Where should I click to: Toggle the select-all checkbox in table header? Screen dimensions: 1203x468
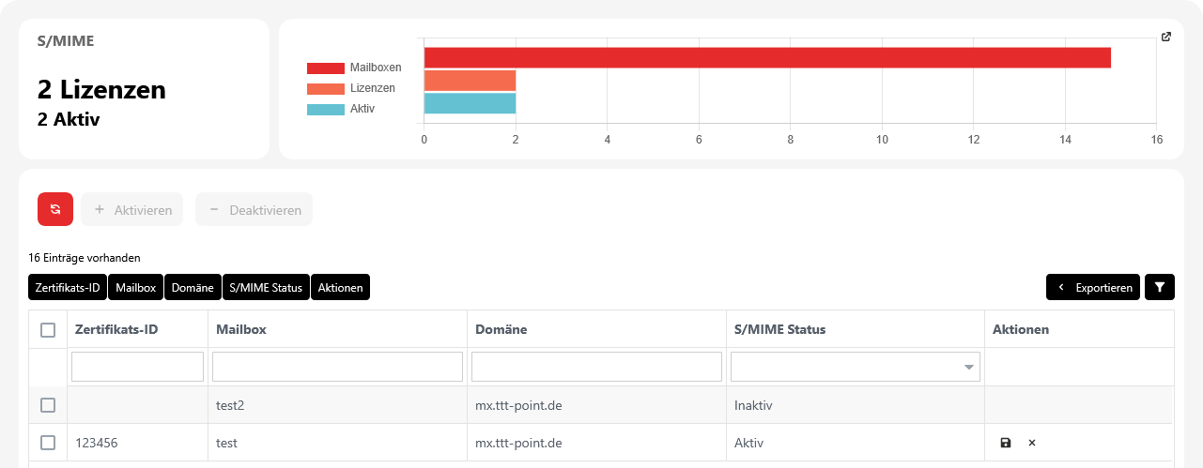click(x=48, y=329)
